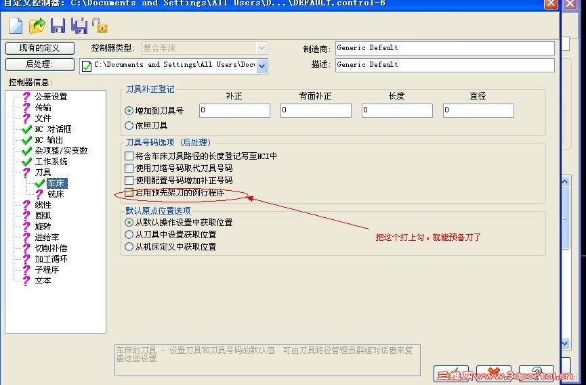Click the New file toolbar icon
This screenshot has height=385, width=586.
(x=16, y=26)
